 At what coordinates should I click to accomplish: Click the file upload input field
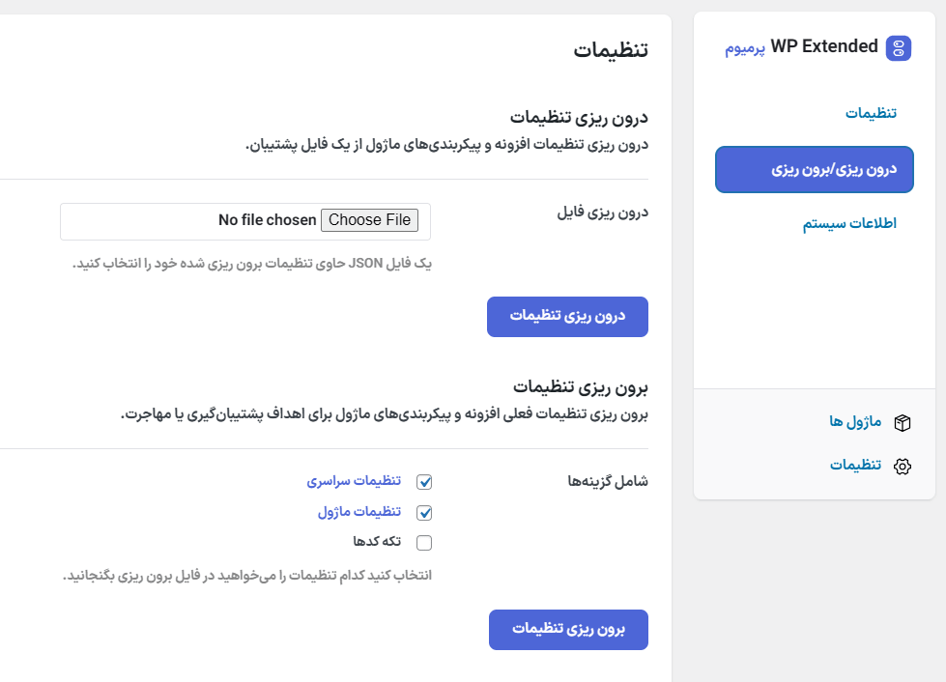pos(246,221)
